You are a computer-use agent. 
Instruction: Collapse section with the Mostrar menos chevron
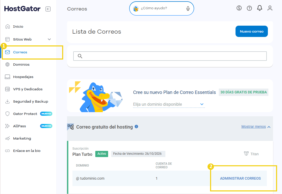[x=269, y=127]
